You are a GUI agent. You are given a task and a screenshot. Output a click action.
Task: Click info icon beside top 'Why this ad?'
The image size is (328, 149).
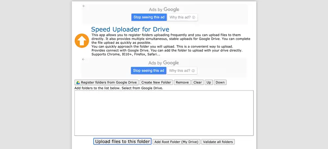(194, 18)
